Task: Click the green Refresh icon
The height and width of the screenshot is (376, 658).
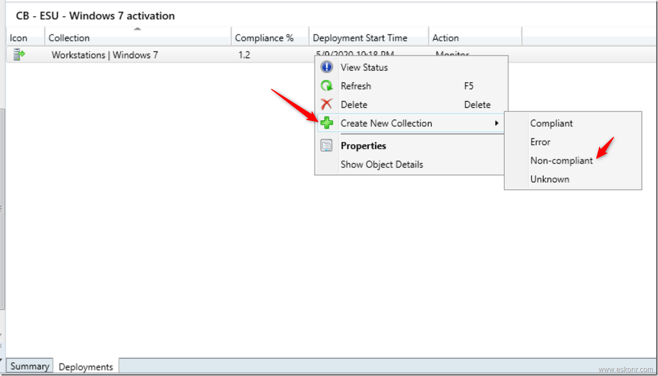Action: [327, 86]
